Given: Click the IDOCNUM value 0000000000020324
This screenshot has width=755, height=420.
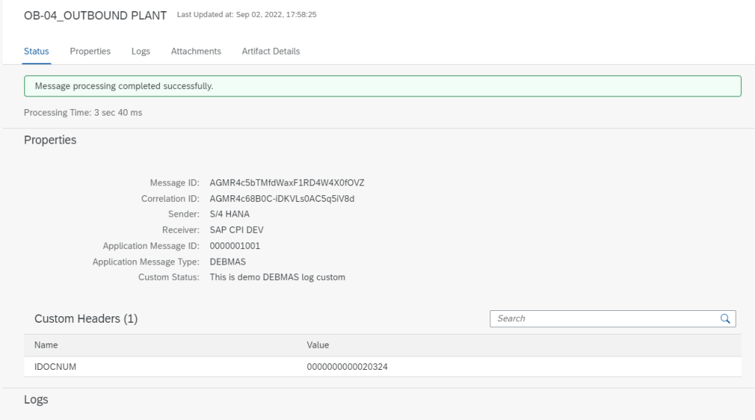Looking at the screenshot, I should click(x=347, y=366).
